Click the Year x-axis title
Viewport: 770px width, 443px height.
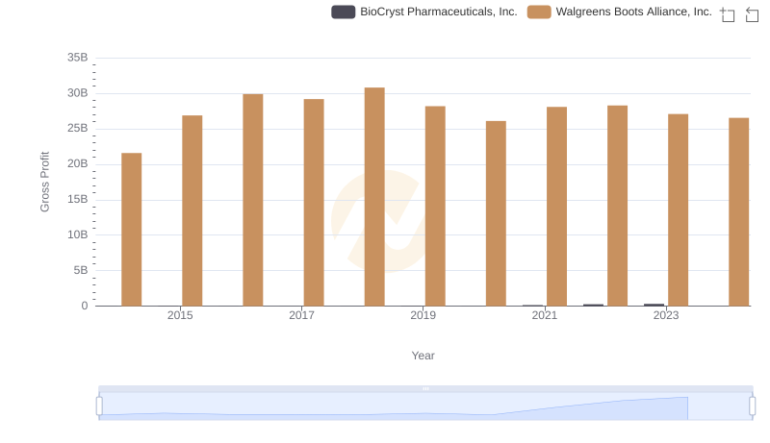click(423, 356)
